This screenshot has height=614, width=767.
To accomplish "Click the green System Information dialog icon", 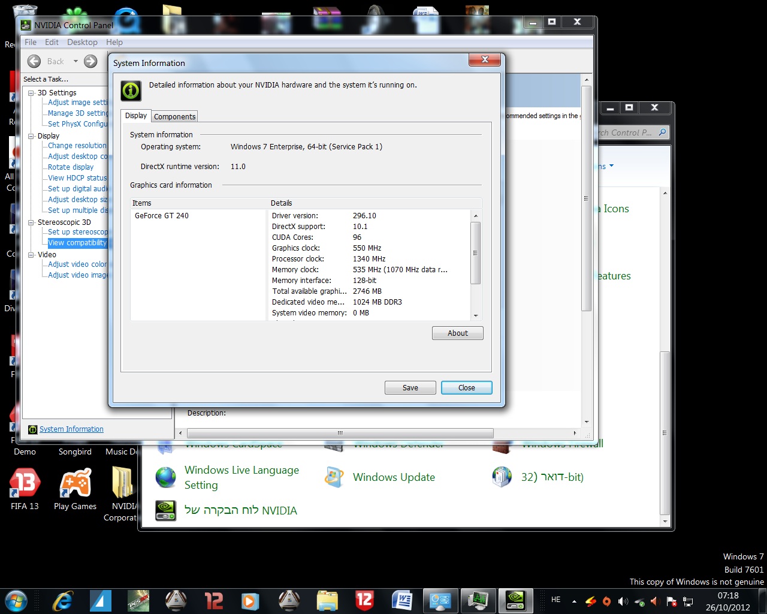I will (x=131, y=91).
